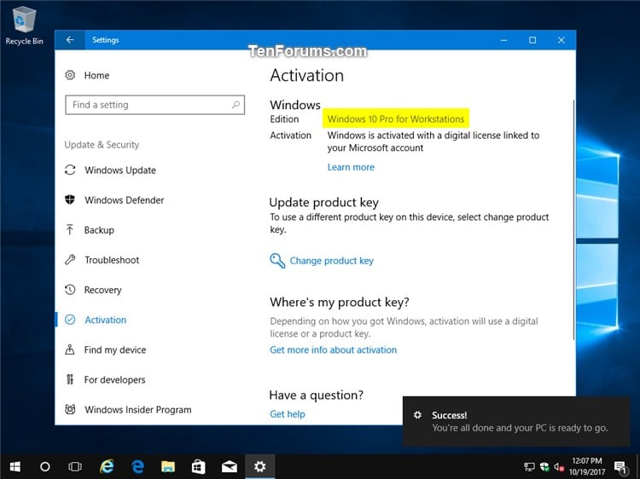Open Task View on the taskbar
The image size is (640, 479).
pos(75,466)
